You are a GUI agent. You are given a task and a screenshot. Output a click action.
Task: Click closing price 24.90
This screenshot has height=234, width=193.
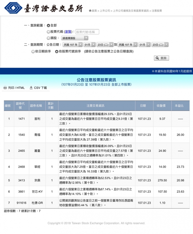tap(162, 151)
